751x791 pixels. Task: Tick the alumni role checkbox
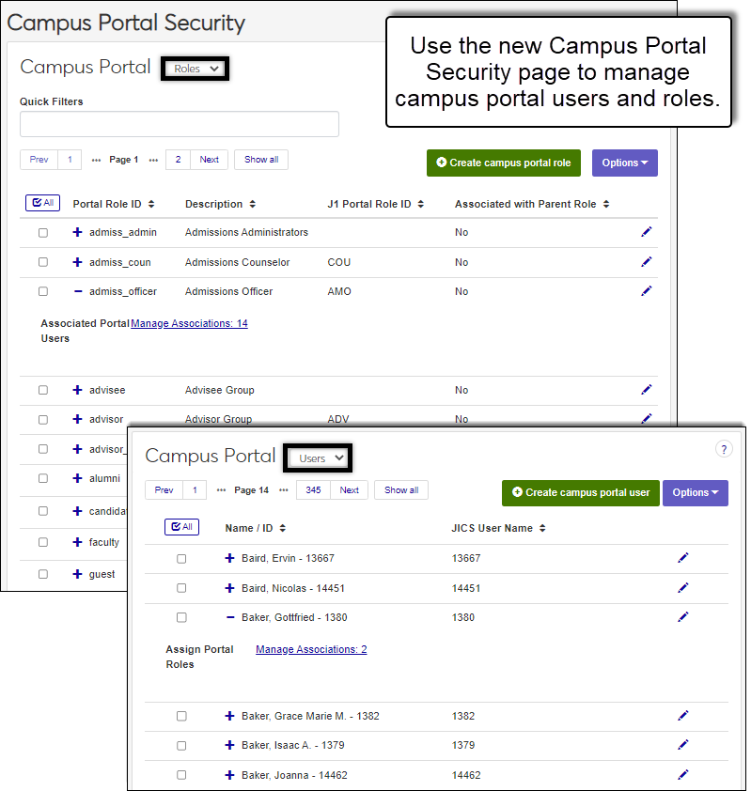[x=43, y=478]
